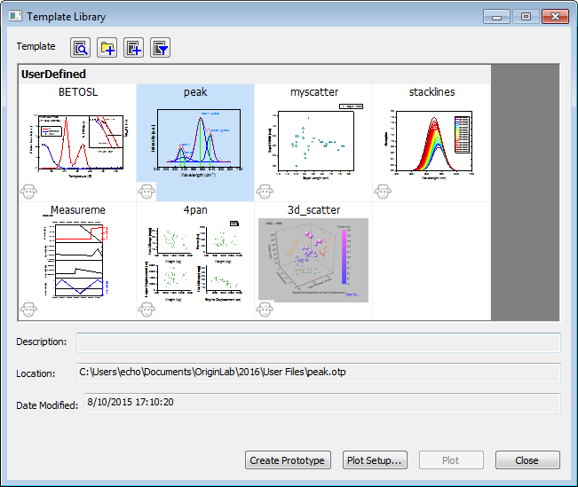Image resolution: width=578 pixels, height=487 pixels.
Task: Click the sheep icon under 4pan template
Action: (146, 309)
